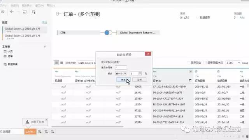This screenshot has width=249, height=140.
Task: Close the 自定义拆分 dialog
Action: point(148,54)
